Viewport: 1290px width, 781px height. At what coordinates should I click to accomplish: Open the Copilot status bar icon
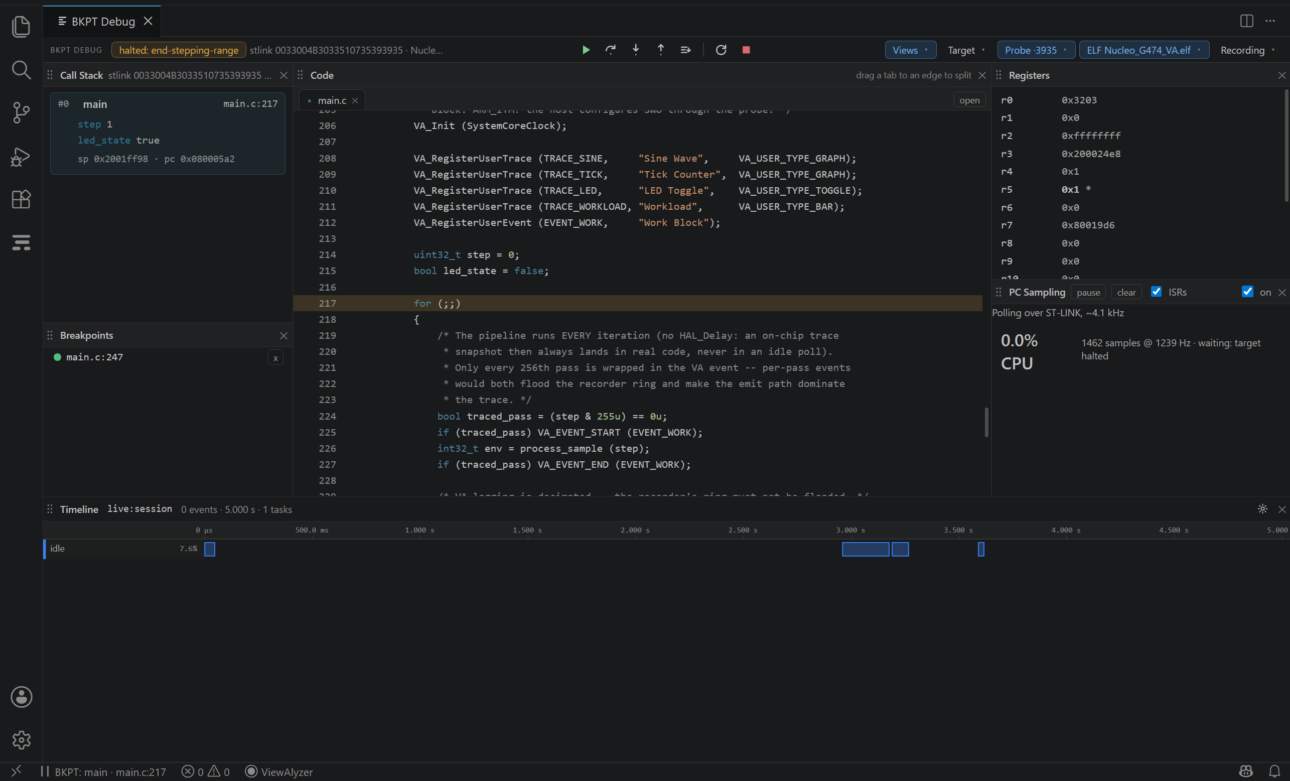click(1246, 771)
